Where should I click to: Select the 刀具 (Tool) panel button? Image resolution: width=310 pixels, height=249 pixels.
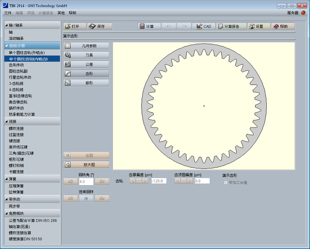click(x=86, y=55)
